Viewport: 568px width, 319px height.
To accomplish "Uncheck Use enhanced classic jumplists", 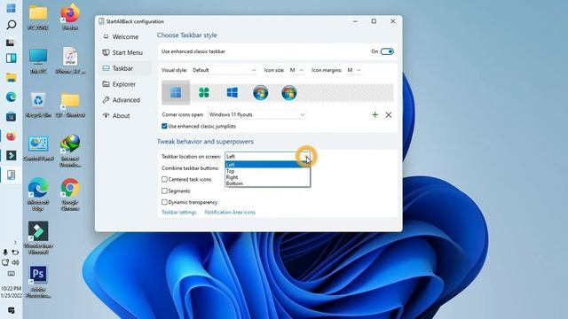I will 164,126.
